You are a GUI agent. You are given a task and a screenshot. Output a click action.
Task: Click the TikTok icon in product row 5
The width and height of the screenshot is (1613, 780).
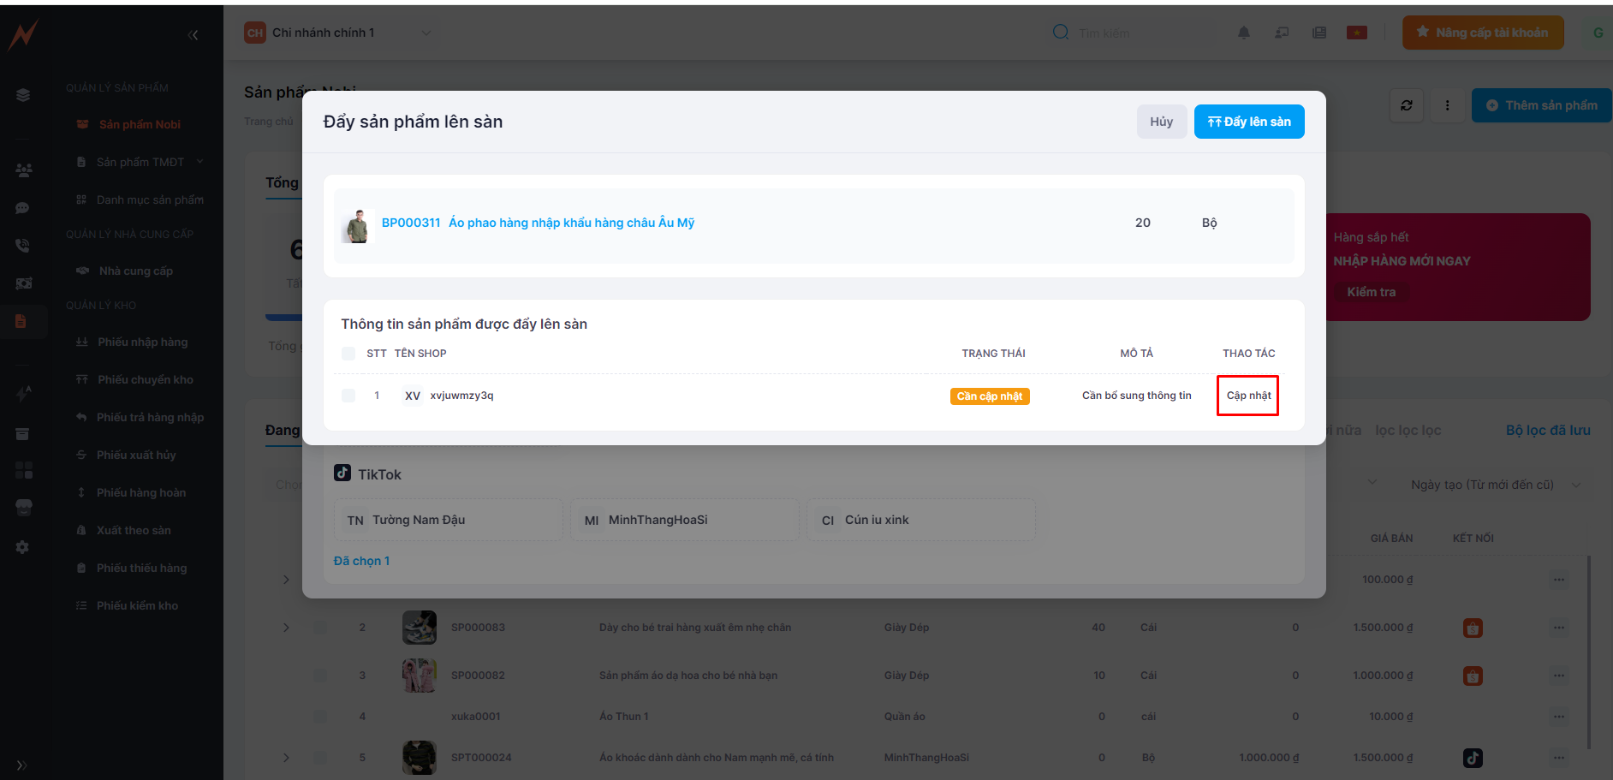1472,758
